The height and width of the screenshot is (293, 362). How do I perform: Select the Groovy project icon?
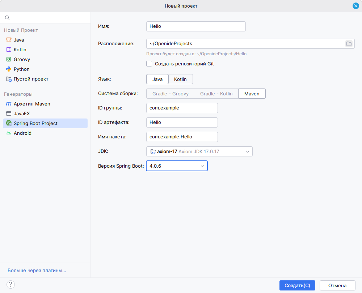tap(9, 59)
